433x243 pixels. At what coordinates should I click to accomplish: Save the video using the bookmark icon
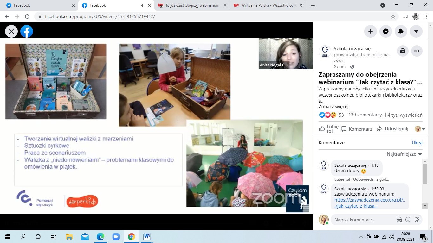point(403,51)
